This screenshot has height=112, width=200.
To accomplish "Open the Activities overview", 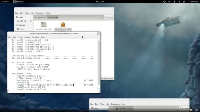I will [5, 2].
